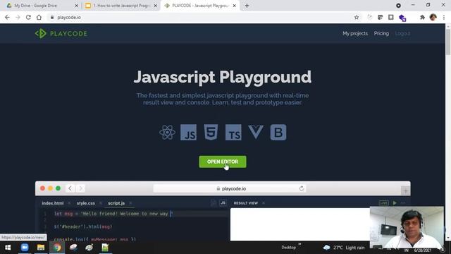Select the index.html tab in preview

53,203
